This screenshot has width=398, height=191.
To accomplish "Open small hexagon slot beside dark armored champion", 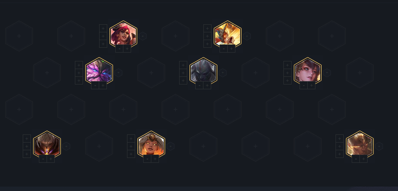I will tap(222, 73).
